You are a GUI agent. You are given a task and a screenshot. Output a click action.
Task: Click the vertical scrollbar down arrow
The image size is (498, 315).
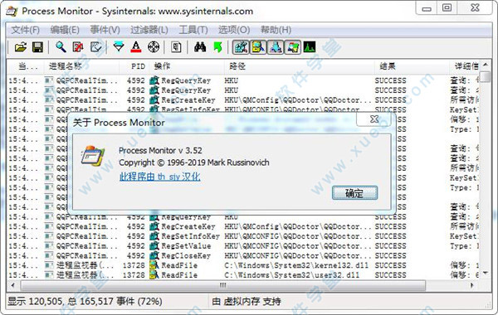pyautogui.click(x=486, y=273)
